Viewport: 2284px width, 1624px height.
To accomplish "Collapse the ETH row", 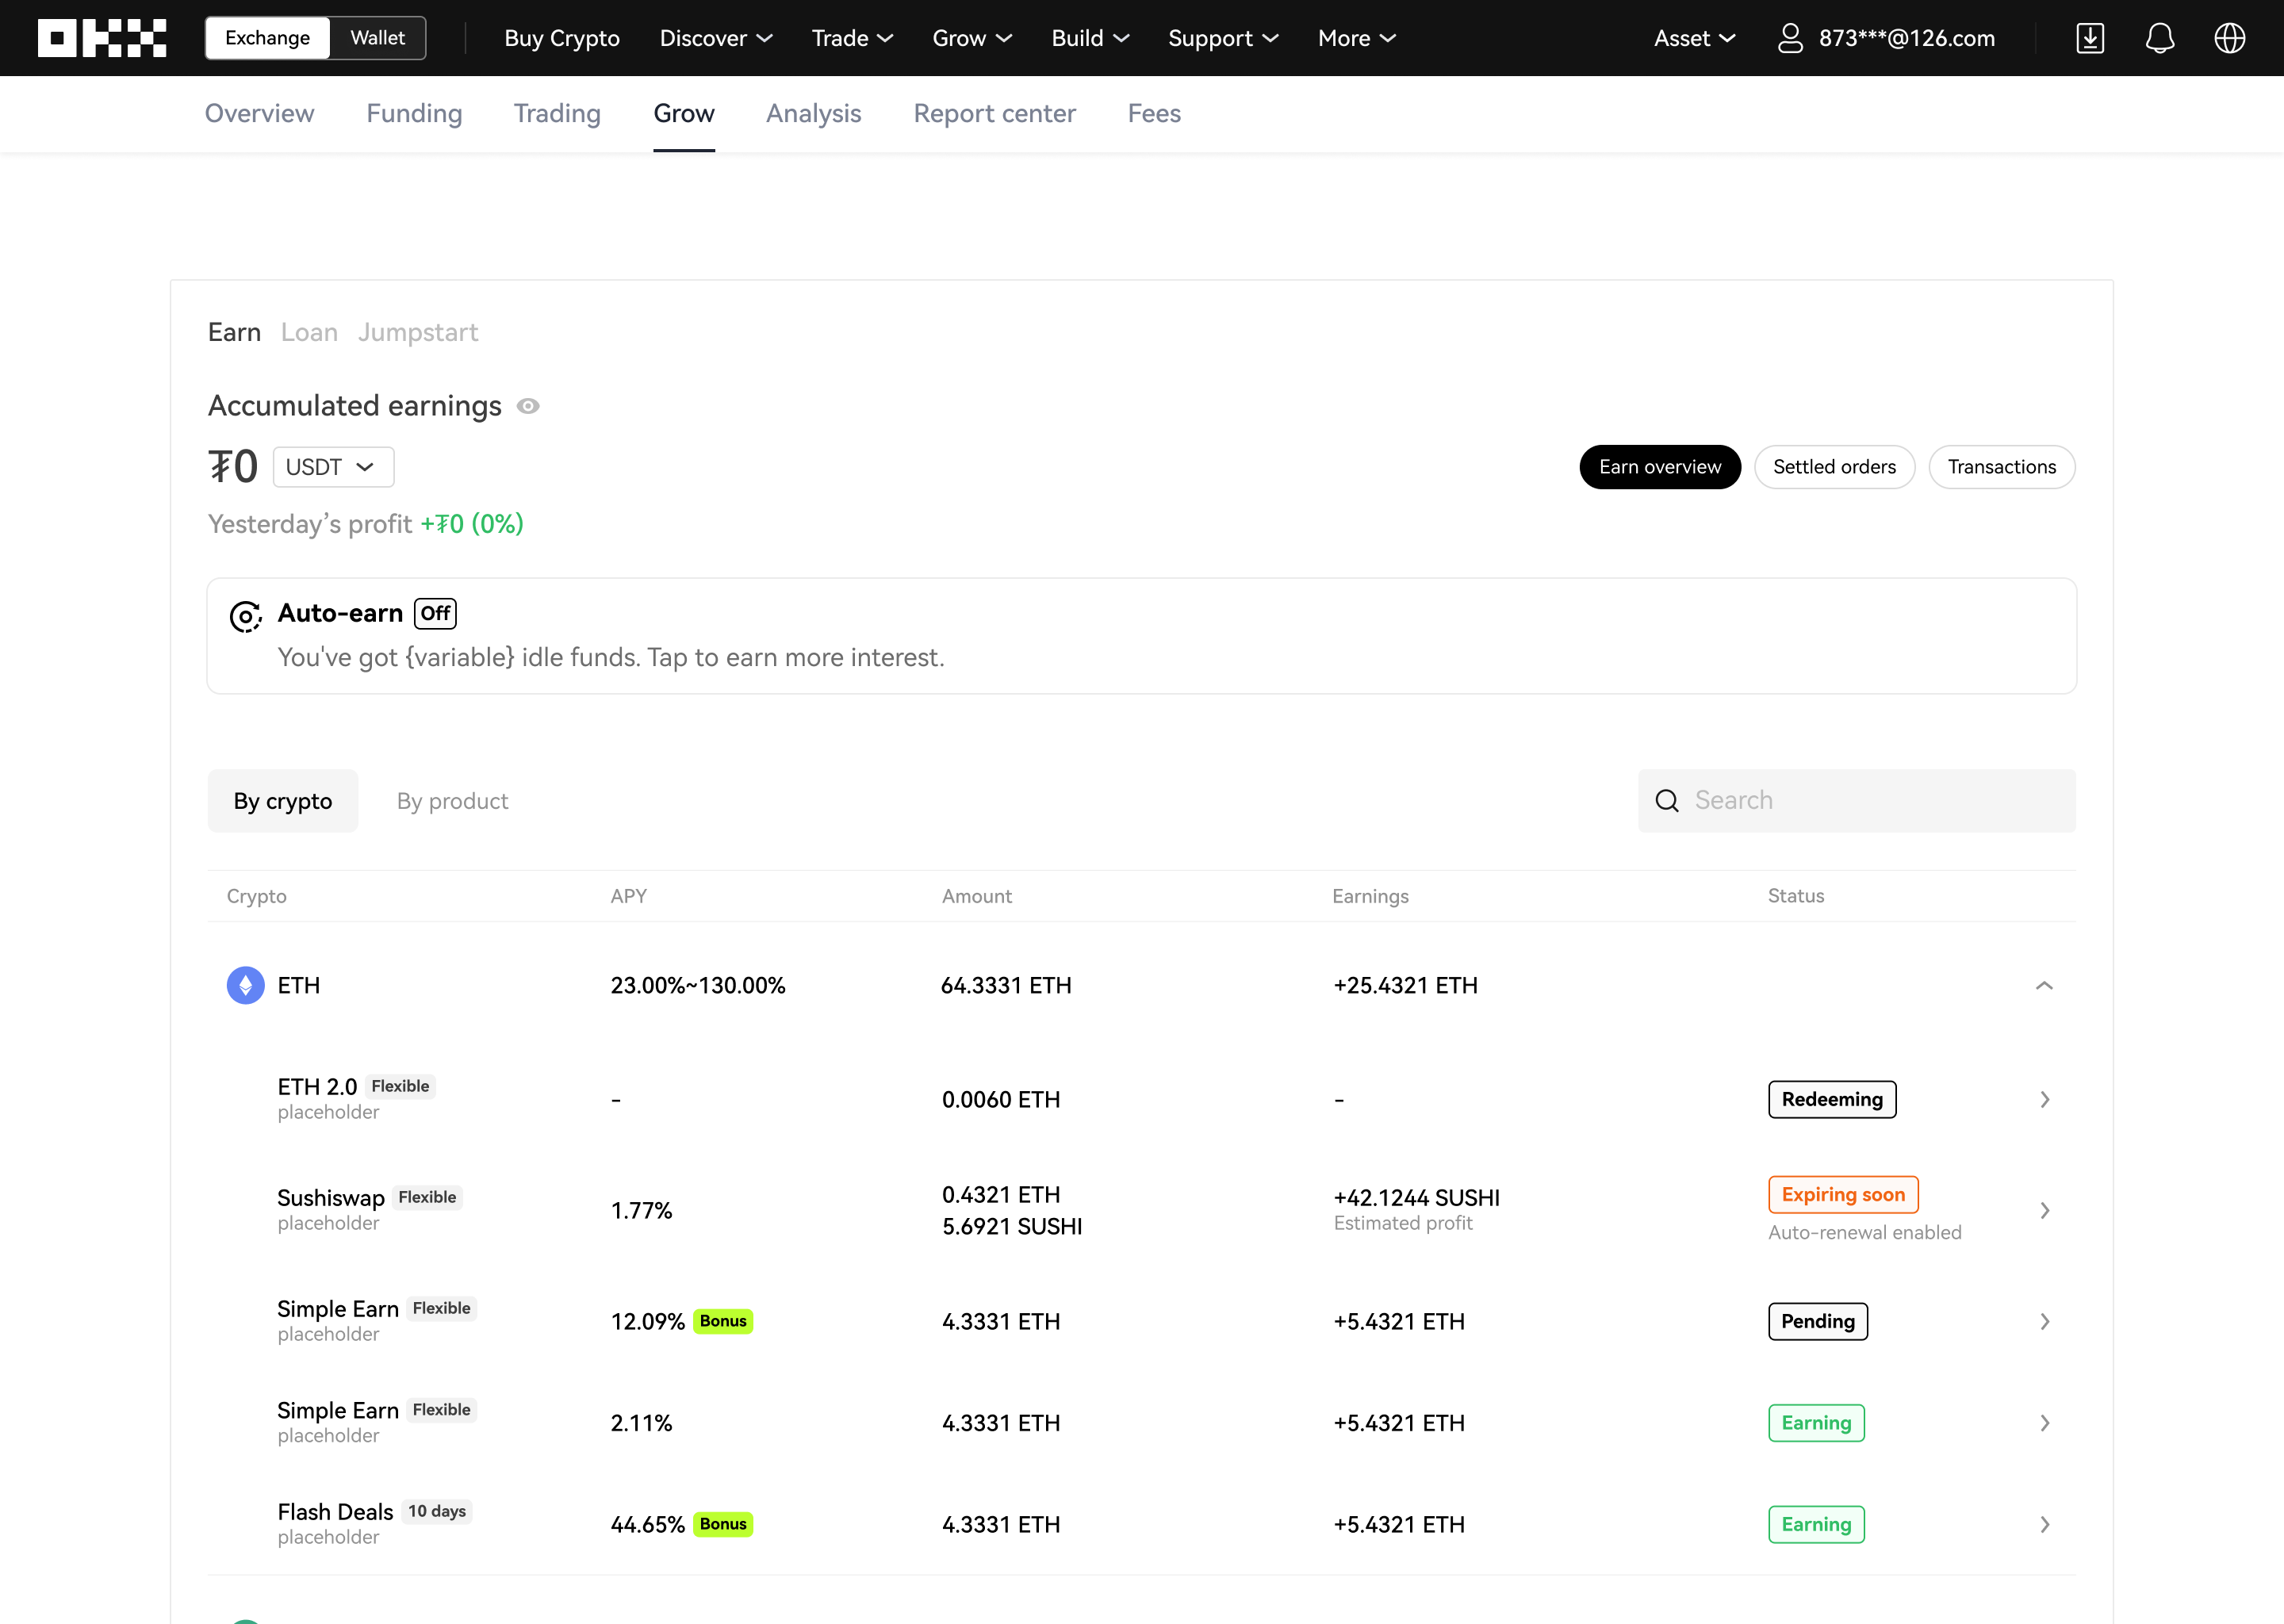I will coord(2044,985).
